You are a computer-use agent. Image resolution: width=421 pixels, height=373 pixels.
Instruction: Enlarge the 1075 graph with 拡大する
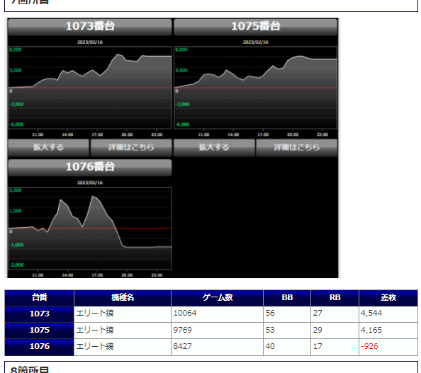[x=214, y=147]
